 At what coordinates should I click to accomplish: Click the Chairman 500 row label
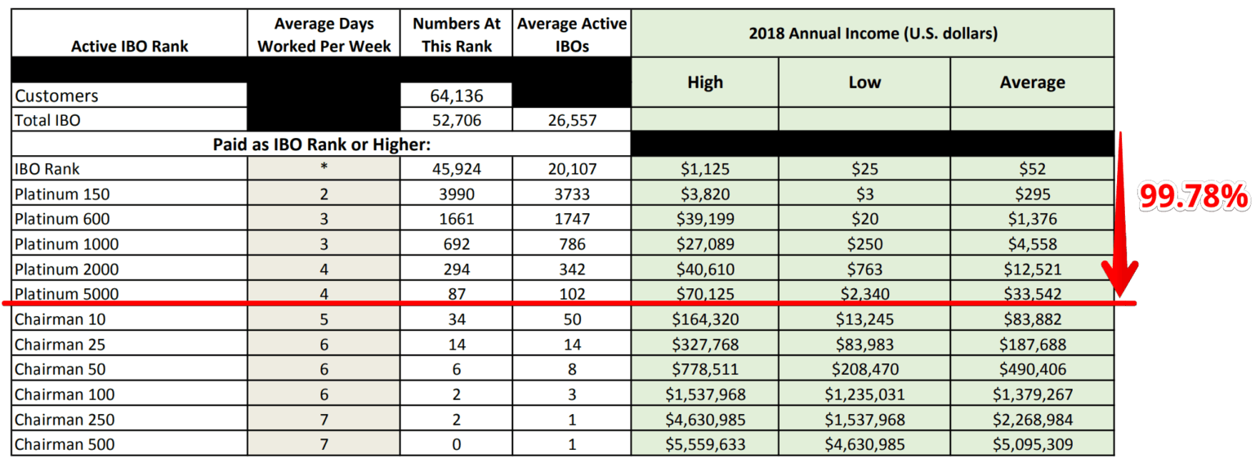coord(65,444)
